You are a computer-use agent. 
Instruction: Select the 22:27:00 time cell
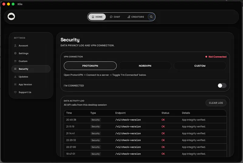(x=71, y=147)
